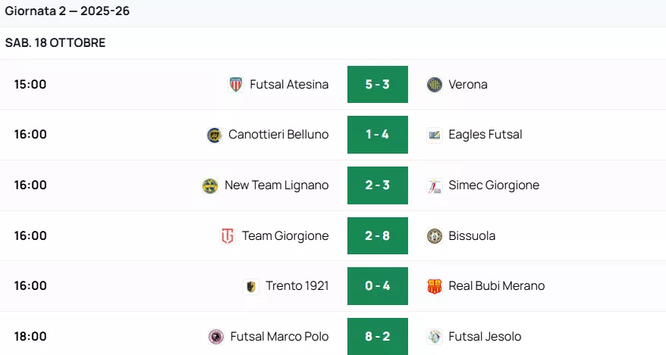
Task: Click the Simec Giorgione logo
Action: [x=435, y=185]
